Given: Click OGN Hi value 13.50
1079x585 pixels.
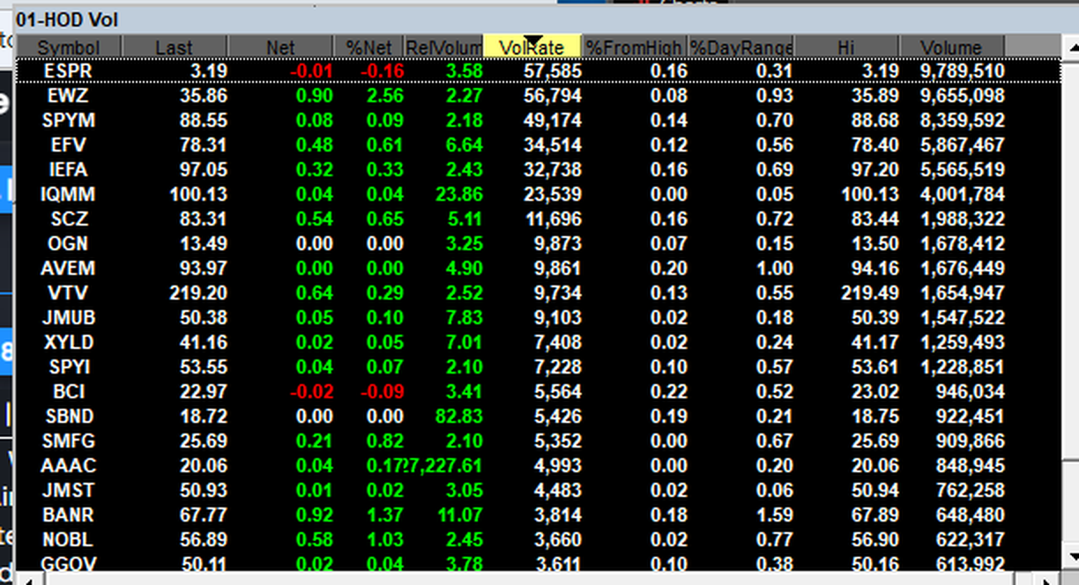Looking at the screenshot, I should (x=877, y=243).
